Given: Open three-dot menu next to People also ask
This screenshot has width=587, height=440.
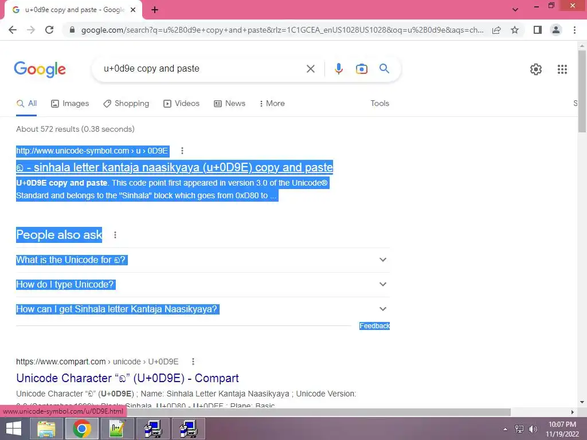Looking at the screenshot, I should click(115, 235).
